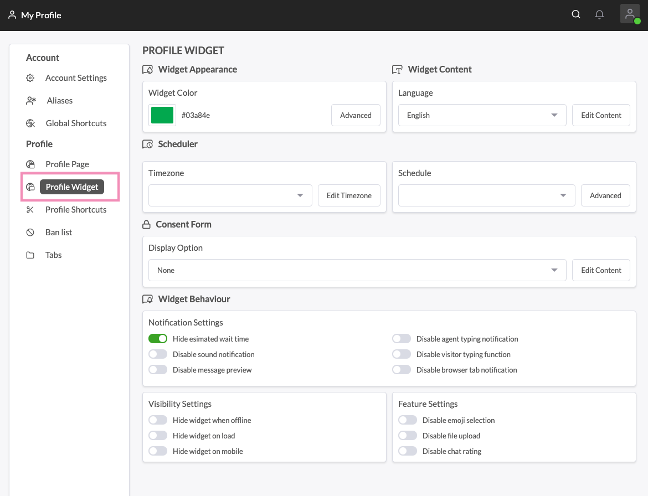Toggle Hide widget when offline
The height and width of the screenshot is (496, 648).
158,421
